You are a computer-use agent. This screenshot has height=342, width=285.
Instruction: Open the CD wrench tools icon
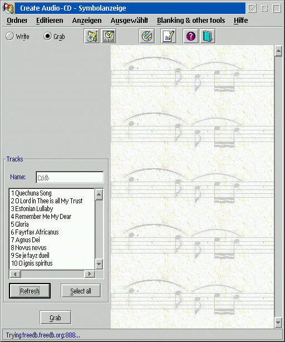147,36
